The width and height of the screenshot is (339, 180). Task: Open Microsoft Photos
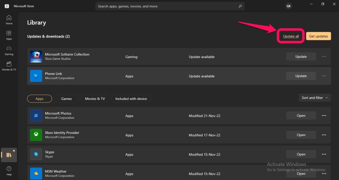click(x=301, y=116)
